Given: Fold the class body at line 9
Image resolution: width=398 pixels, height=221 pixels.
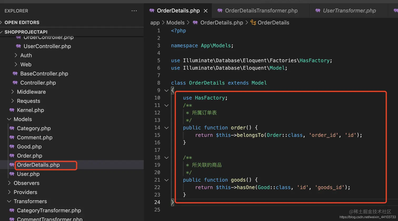Looking at the screenshot, I should 166,90.
